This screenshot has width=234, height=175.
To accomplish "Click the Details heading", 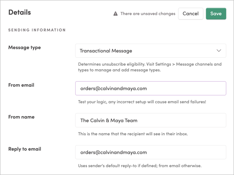I will click(19, 12).
